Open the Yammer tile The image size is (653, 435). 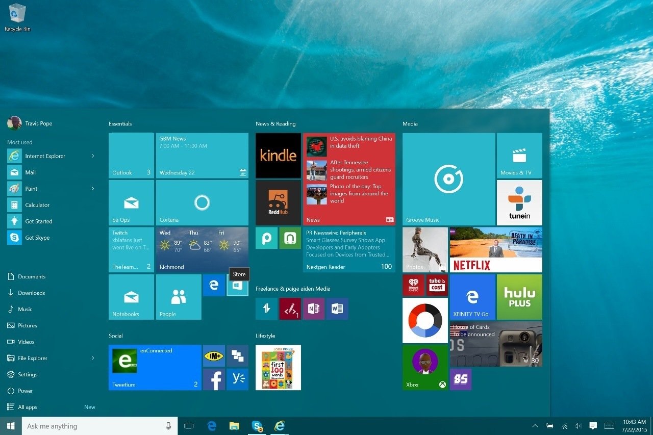click(x=237, y=379)
